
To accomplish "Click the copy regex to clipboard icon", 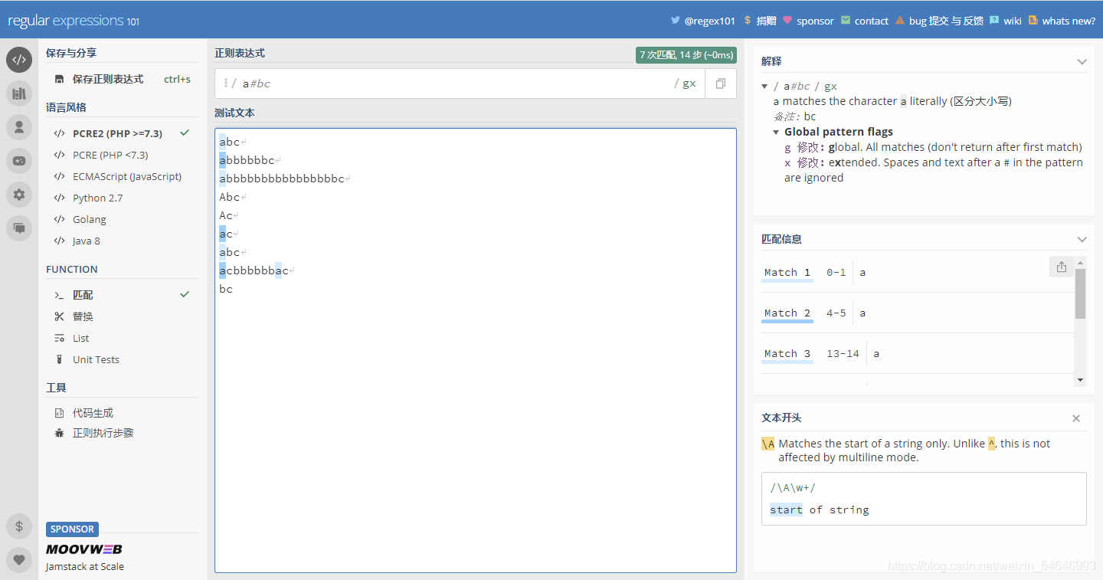I will [x=721, y=84].
